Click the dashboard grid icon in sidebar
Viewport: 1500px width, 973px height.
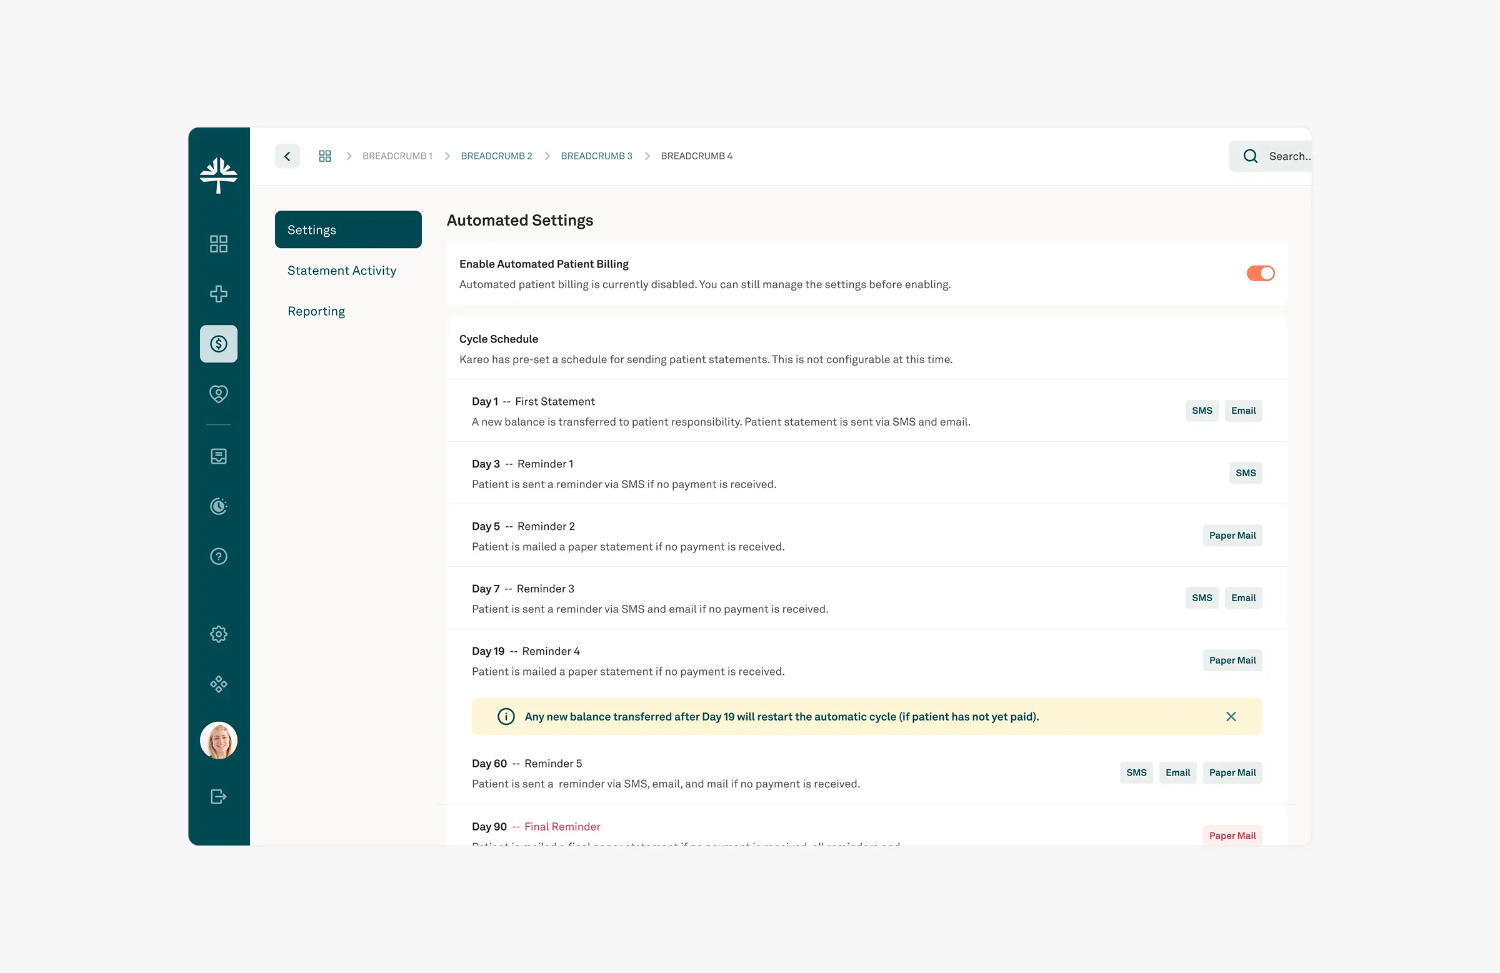coord(219,244)
